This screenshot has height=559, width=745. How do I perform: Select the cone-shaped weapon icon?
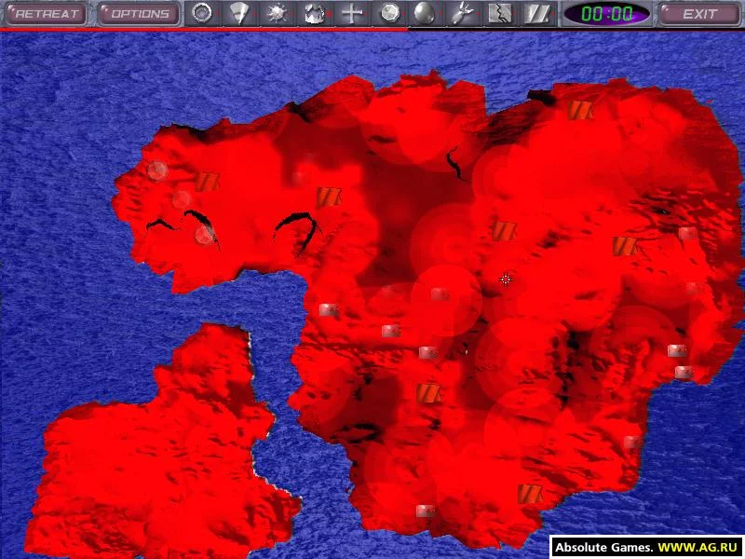click(238, 13)
